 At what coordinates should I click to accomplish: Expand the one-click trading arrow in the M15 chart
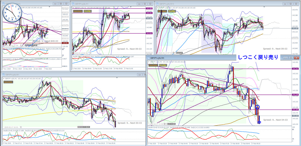[x=158, y=7]
